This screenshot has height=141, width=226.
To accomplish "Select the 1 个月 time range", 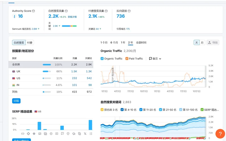I will coord(104,43).
